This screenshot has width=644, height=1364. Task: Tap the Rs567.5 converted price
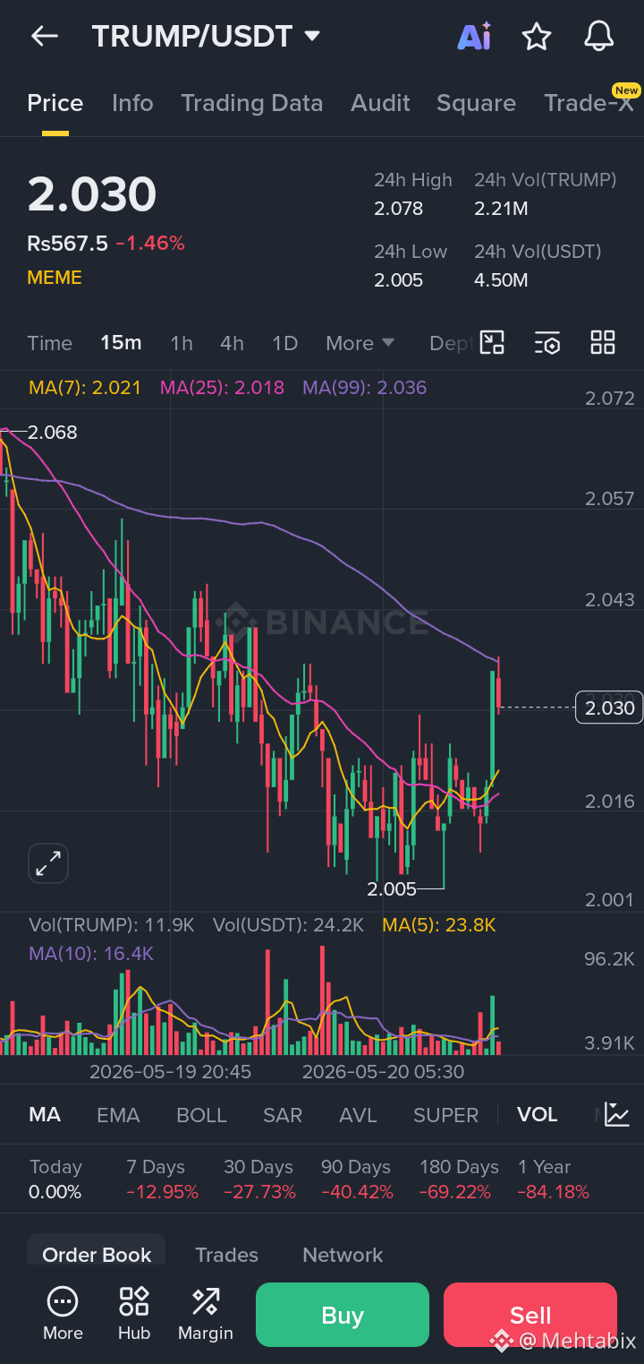tap(67, 244)
